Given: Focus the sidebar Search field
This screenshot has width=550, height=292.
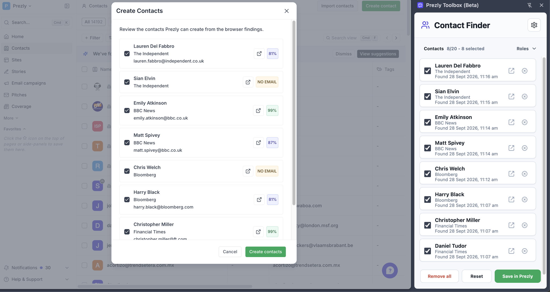Looking at the screenshot, I should point(36,23).
